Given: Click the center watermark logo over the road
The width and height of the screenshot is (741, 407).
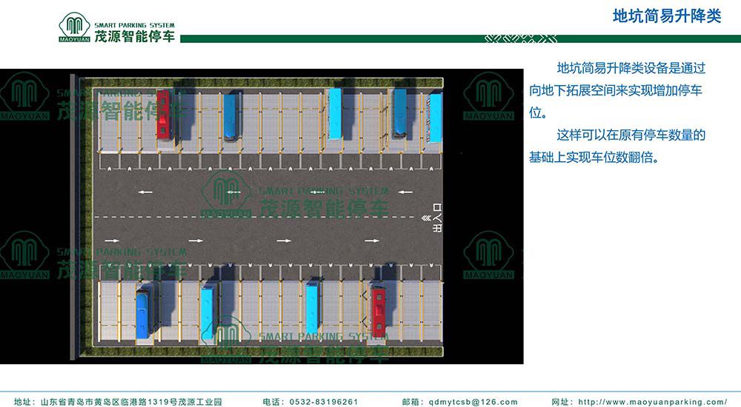Looking at the screenshot, I should click(x=228, y=195).
